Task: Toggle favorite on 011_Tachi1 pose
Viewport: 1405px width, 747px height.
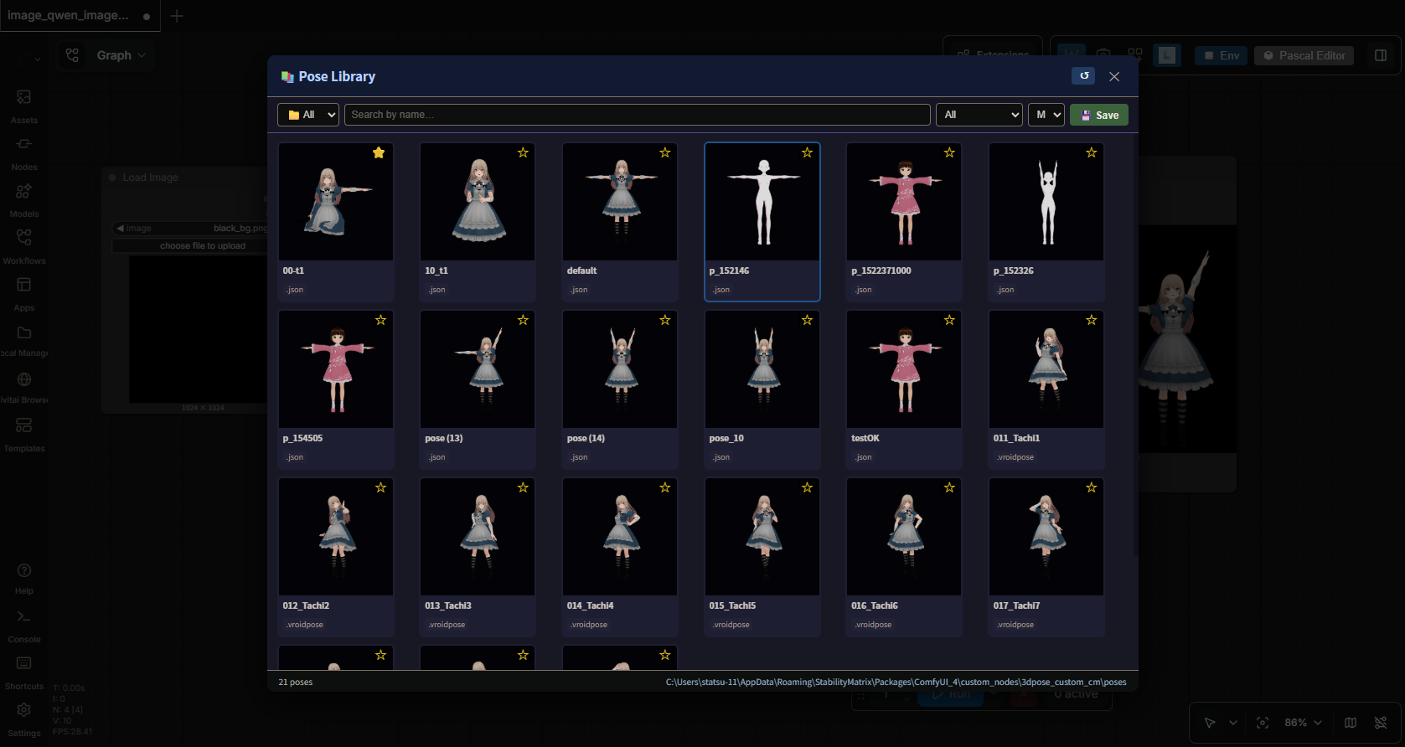Action: pyautogui.click(x=1092, y=320)
